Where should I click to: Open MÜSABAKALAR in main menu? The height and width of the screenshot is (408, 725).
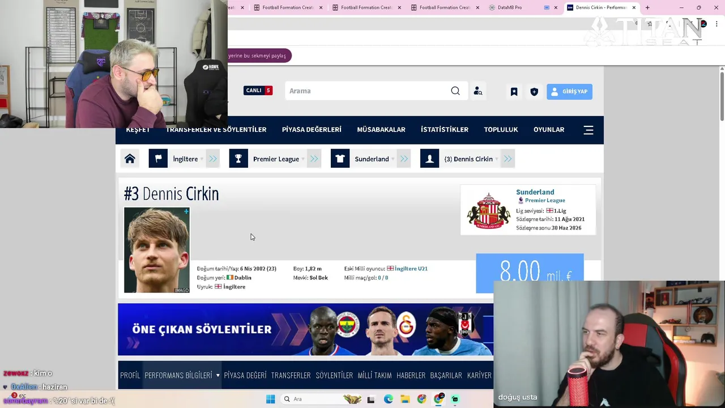(381, 130)
